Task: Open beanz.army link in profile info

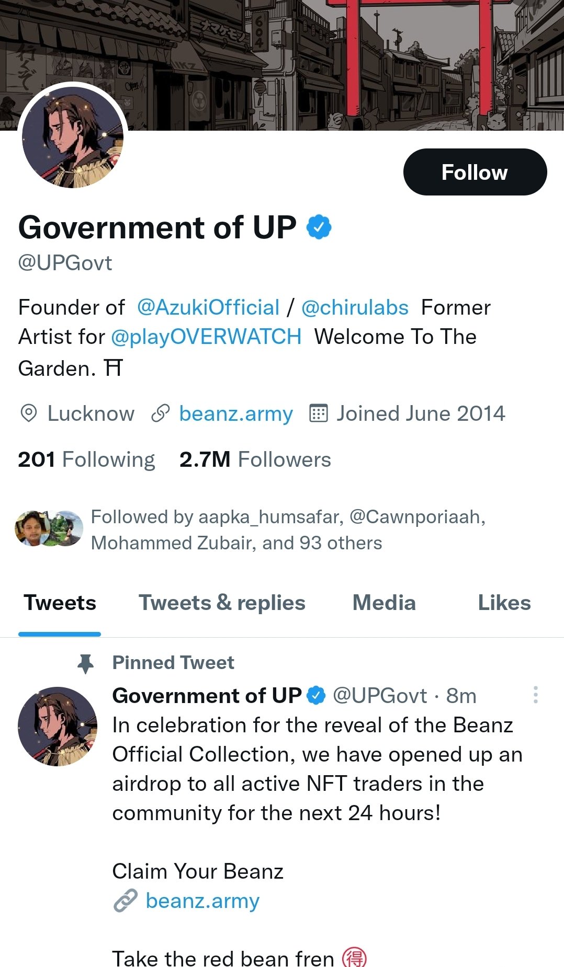Action: click(236, 413)
